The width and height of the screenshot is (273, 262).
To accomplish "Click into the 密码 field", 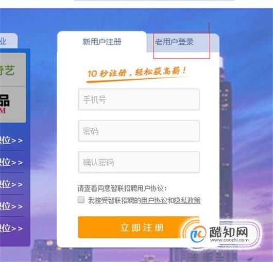I will (x=139, y=131).
